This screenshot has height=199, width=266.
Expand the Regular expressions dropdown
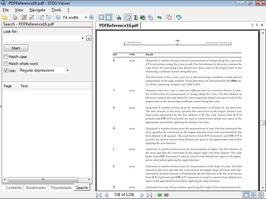point(67,70)
